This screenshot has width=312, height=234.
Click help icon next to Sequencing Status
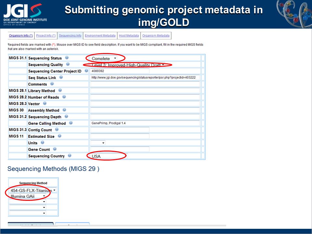click(x=67, y=58)
